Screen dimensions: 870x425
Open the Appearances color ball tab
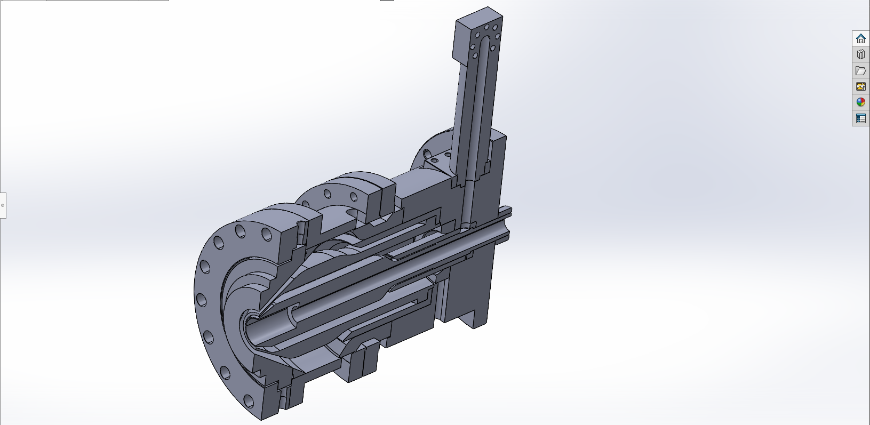coord(860,102)
